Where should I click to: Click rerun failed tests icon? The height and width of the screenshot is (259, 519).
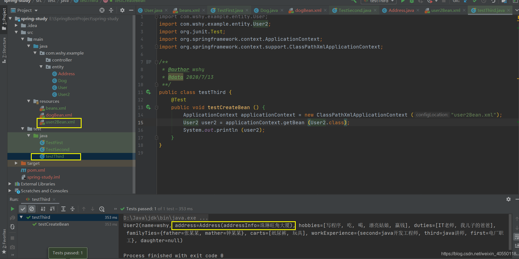pos(12,218)
